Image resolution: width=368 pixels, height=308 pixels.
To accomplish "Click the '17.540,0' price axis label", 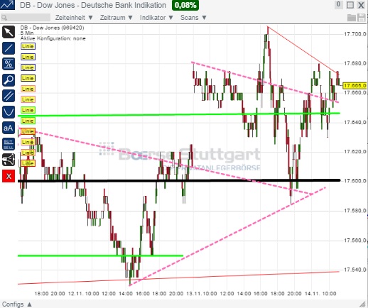I will (355, 270).
